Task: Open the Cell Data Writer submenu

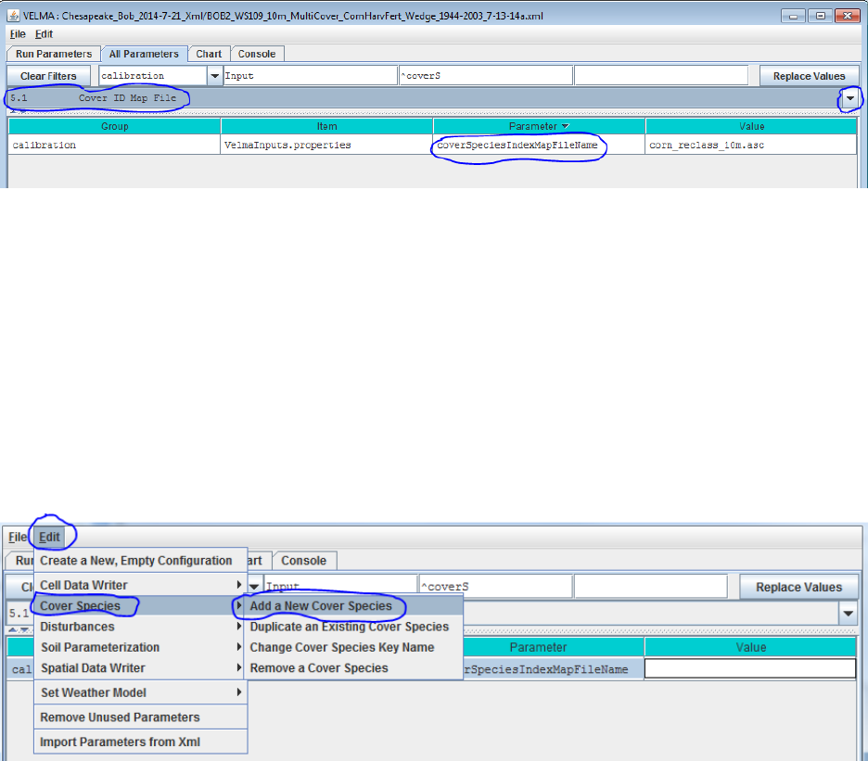Action: [141, 585]
